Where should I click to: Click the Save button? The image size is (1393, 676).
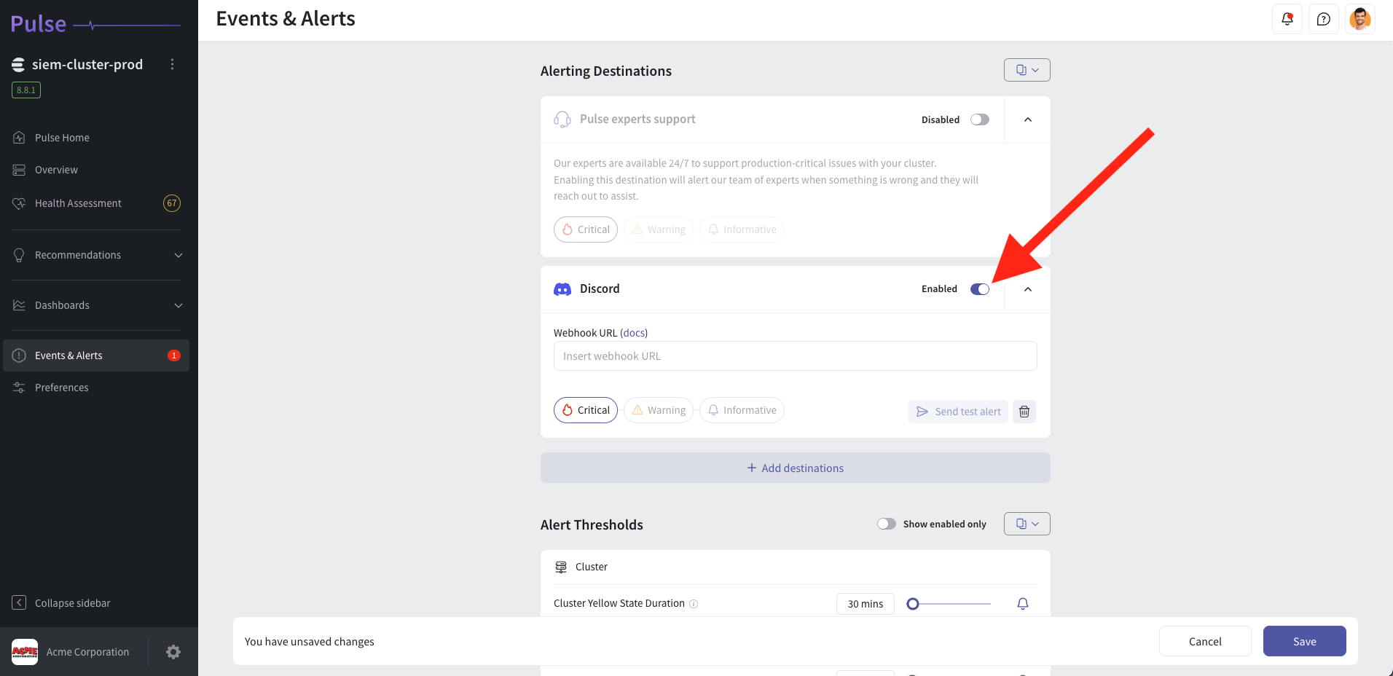pos(1303,641)
